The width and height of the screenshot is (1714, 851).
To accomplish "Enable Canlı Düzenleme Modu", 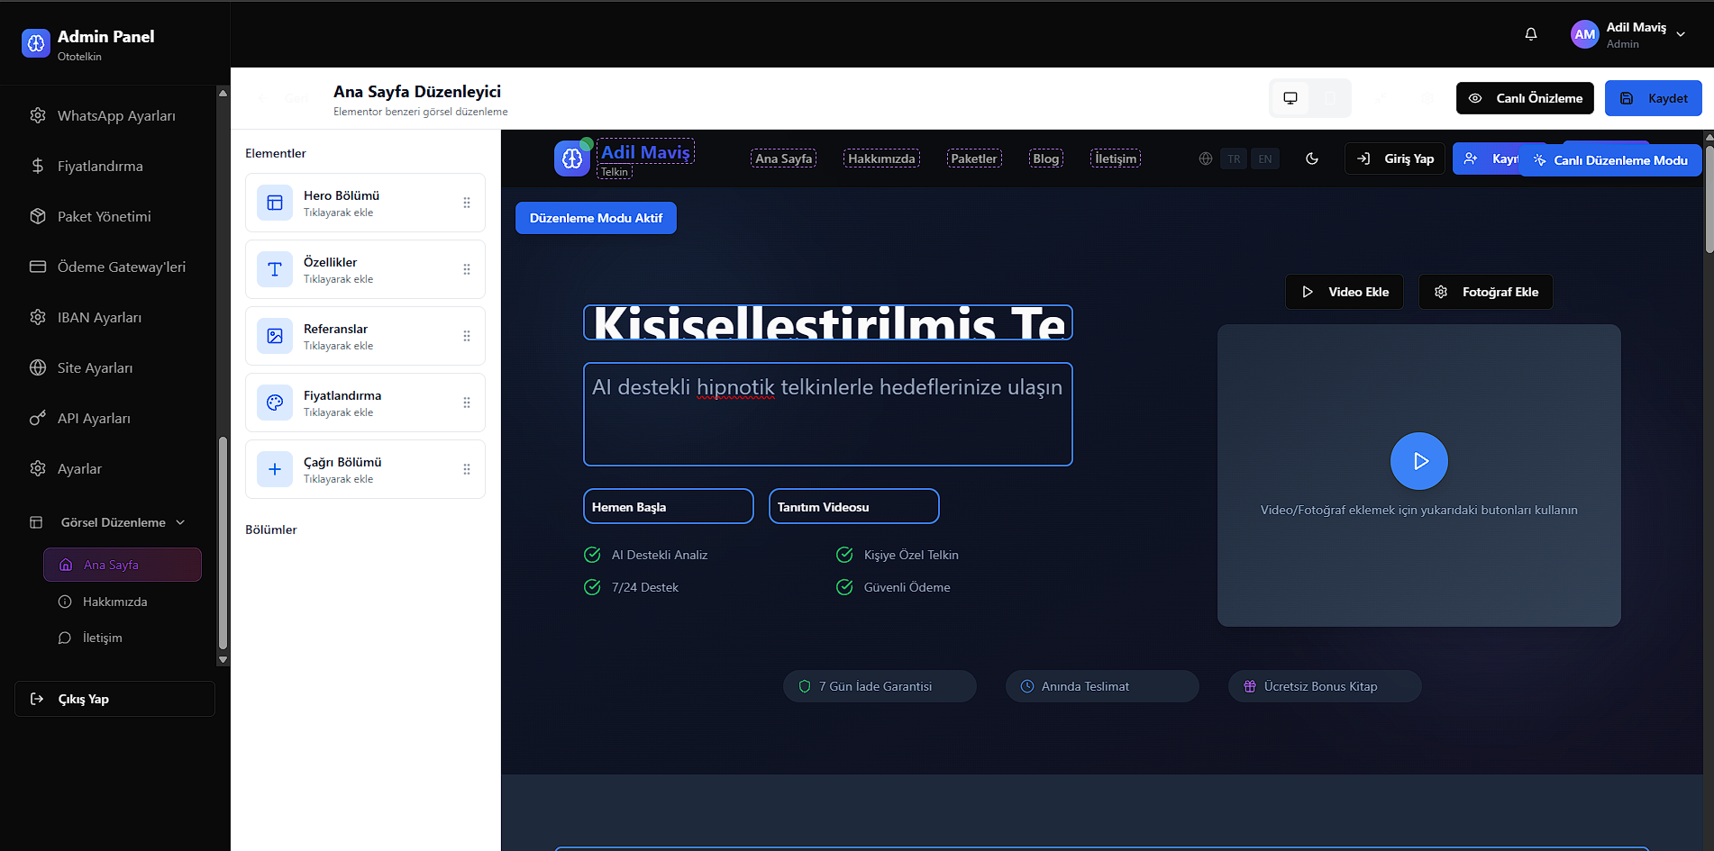I will [x=1610, y=159].
